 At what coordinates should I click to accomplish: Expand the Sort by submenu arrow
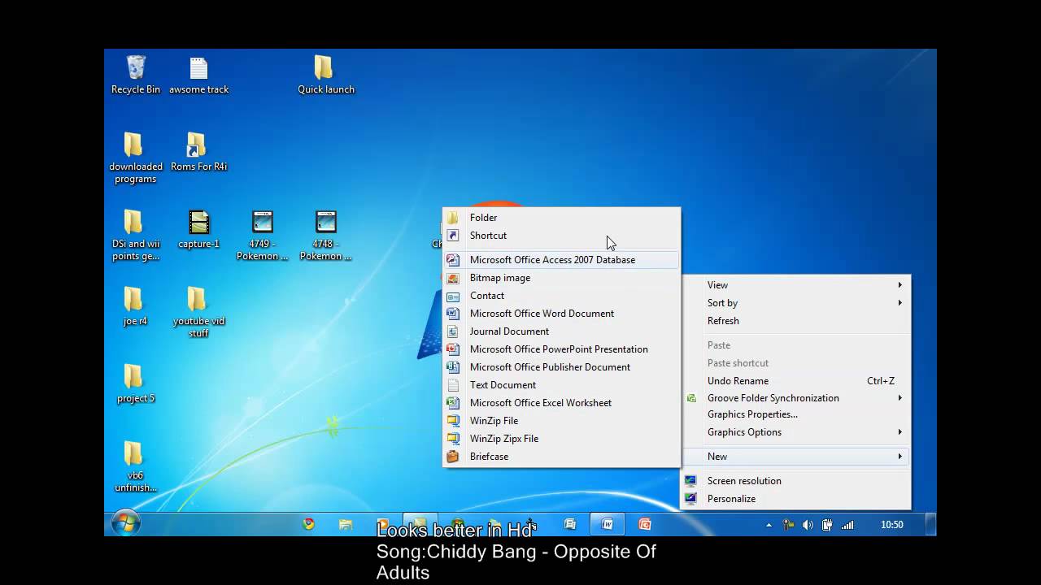(x=899, y=303)
